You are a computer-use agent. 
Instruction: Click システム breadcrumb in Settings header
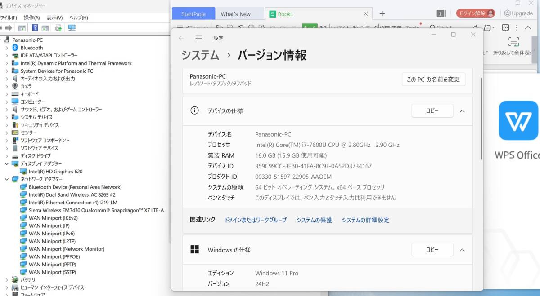click(x=200, y=55)
